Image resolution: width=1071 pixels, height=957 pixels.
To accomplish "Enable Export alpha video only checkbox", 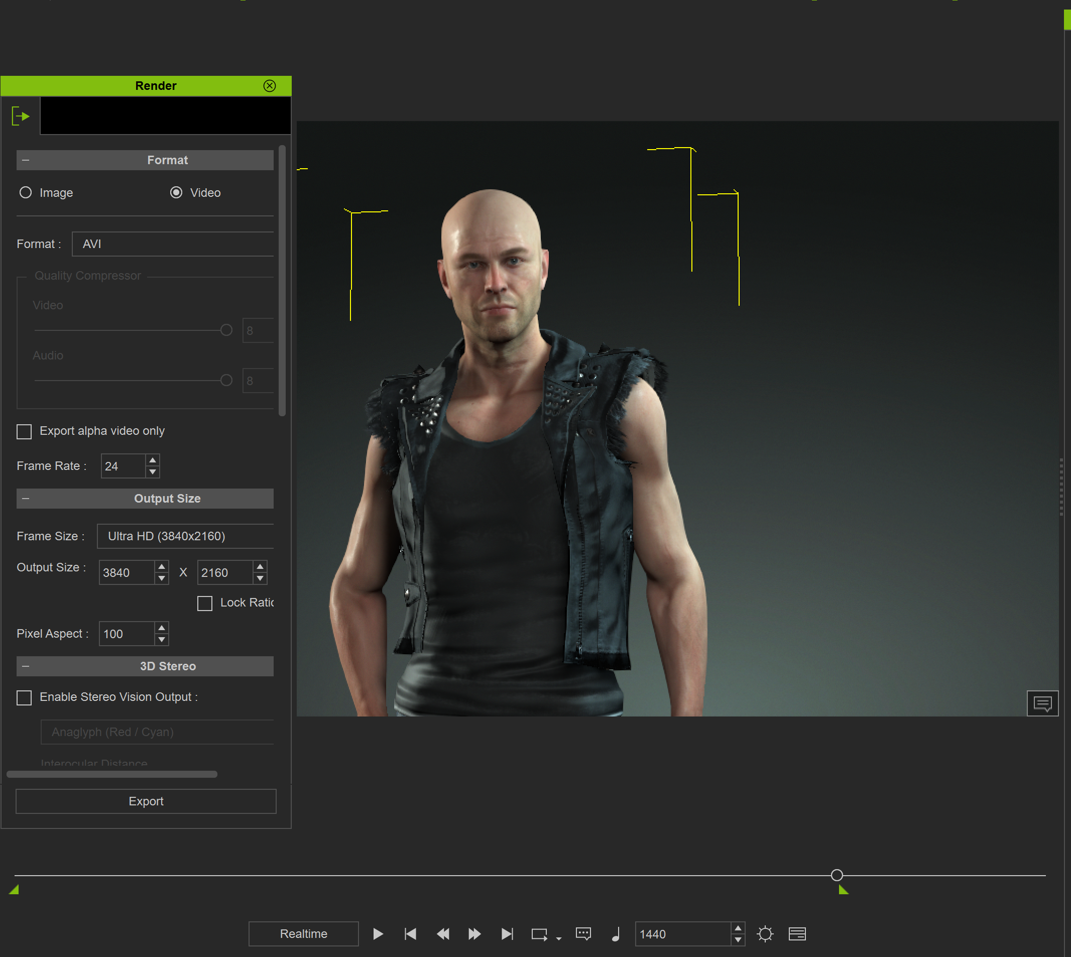I will point(24,432).
